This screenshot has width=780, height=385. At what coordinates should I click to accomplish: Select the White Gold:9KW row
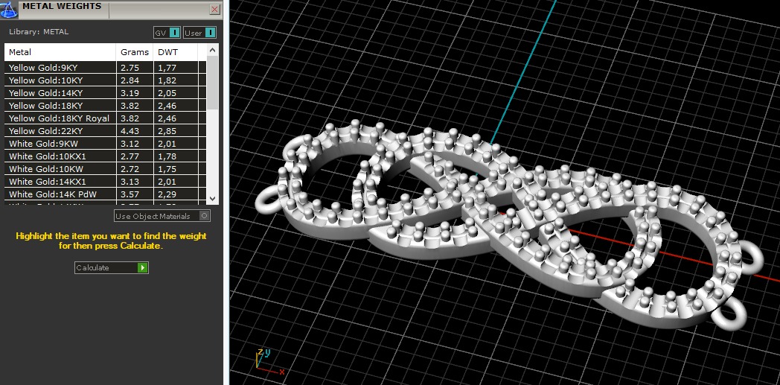coord(105,144)
